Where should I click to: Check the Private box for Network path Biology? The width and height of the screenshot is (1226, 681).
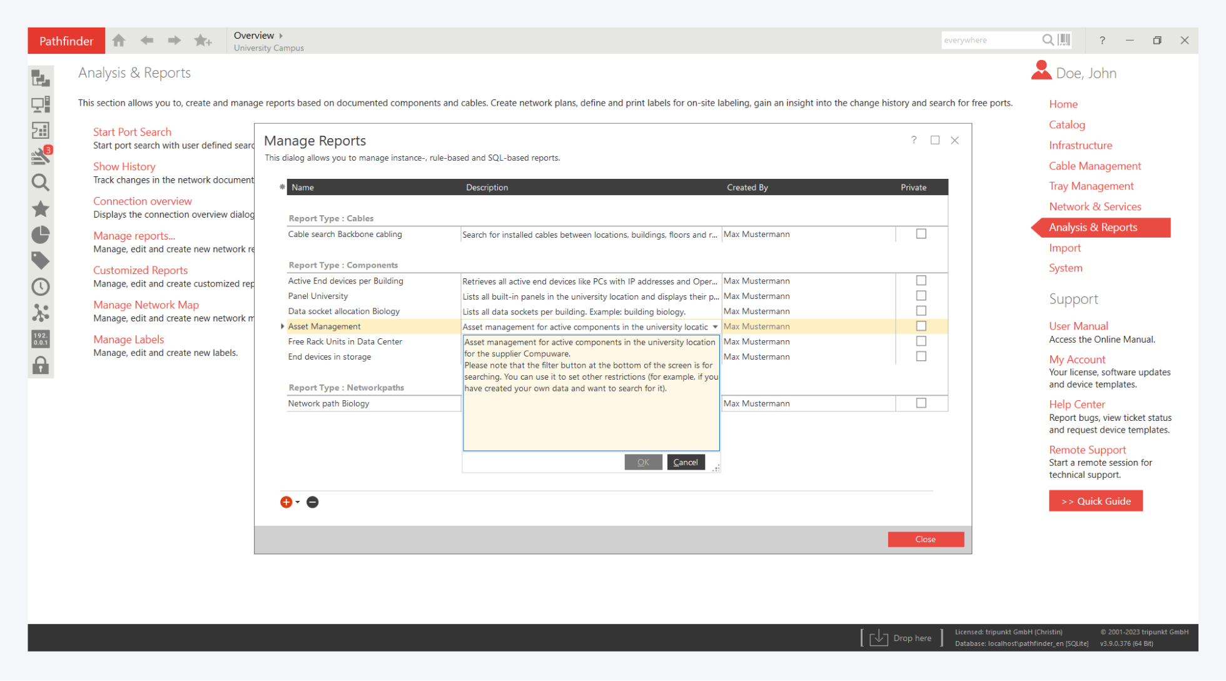coord(921,403)
